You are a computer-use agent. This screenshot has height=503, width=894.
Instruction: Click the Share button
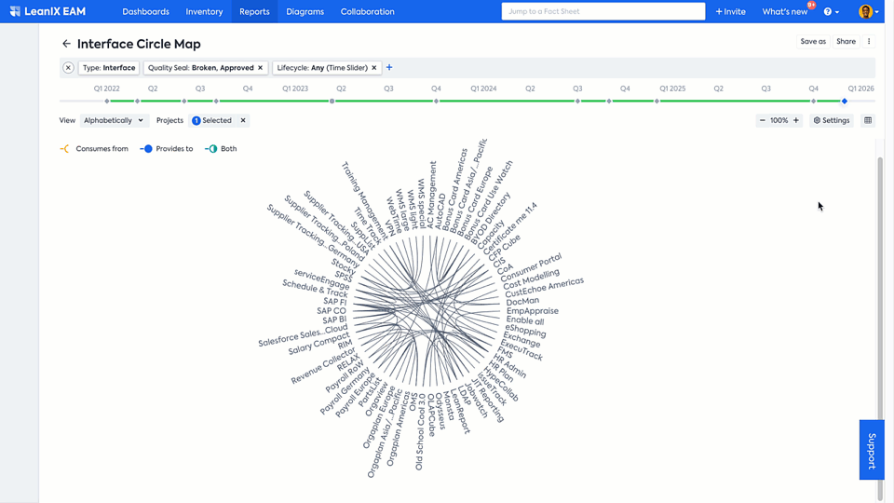847,41
